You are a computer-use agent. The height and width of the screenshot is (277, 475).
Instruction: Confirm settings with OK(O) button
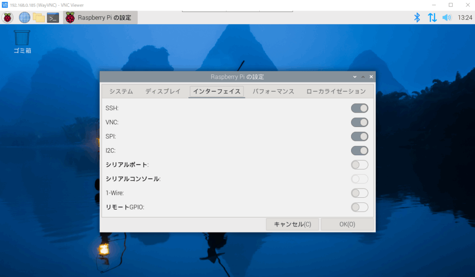(347, 224)
